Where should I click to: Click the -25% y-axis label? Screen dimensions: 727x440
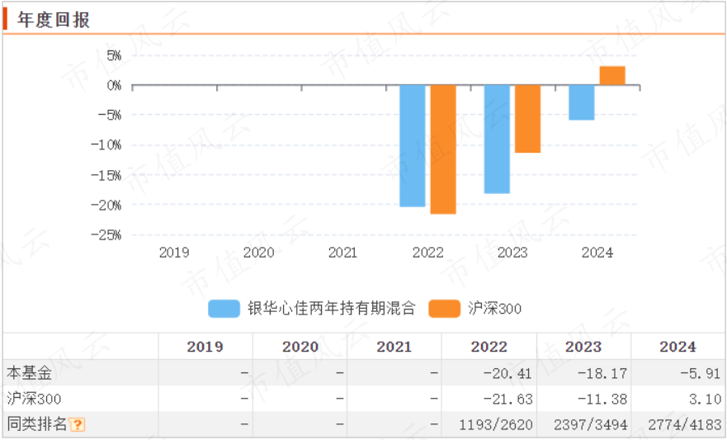point(106,234)
